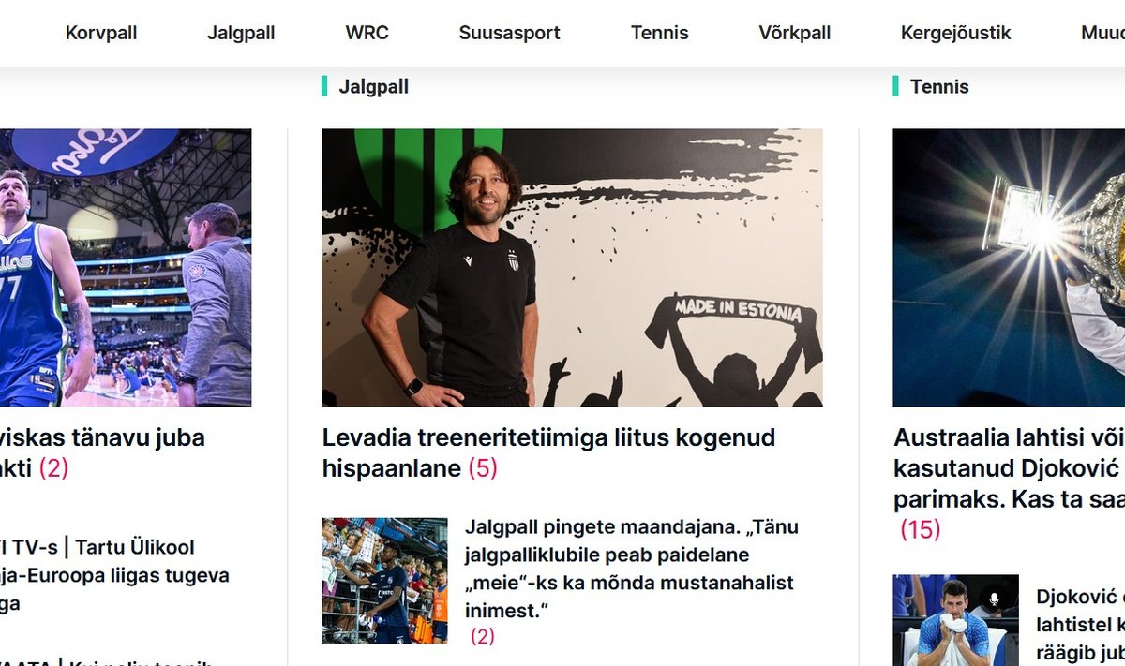Read the Jalgpall pingete maandajana article

(x=632, y=569)
